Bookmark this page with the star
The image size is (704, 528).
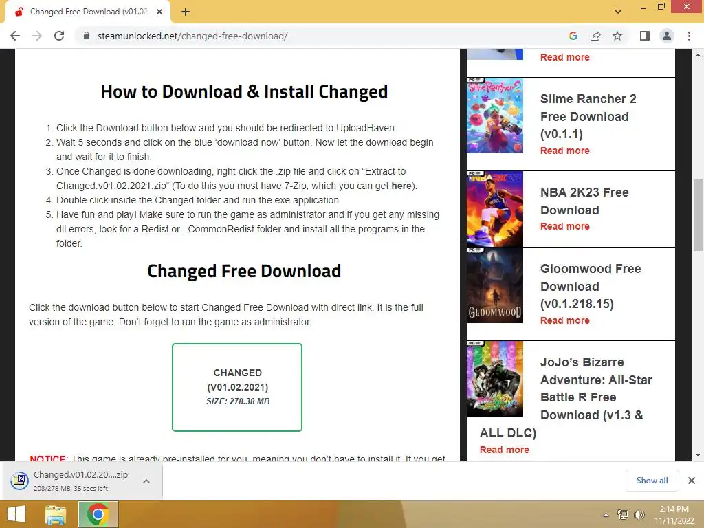[617, 36]
